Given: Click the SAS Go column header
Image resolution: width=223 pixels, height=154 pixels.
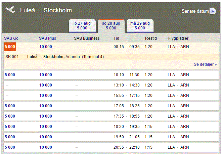Looking at the screenshot, I should point(11,38).
